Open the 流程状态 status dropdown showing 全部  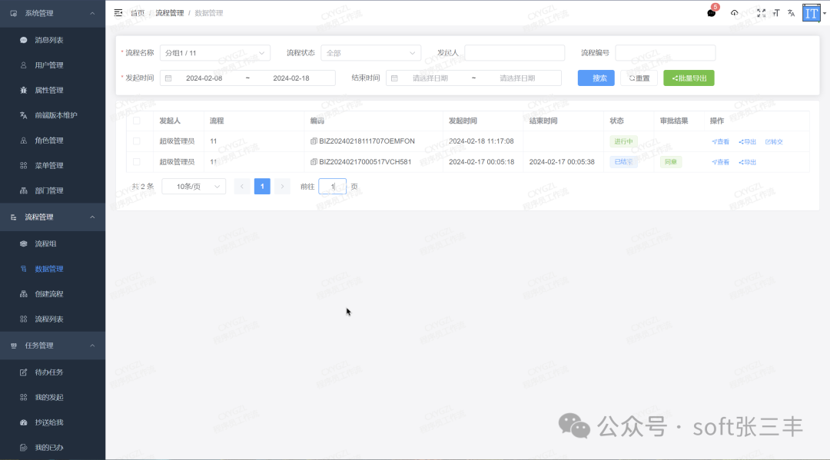click(x=371, y=52)
